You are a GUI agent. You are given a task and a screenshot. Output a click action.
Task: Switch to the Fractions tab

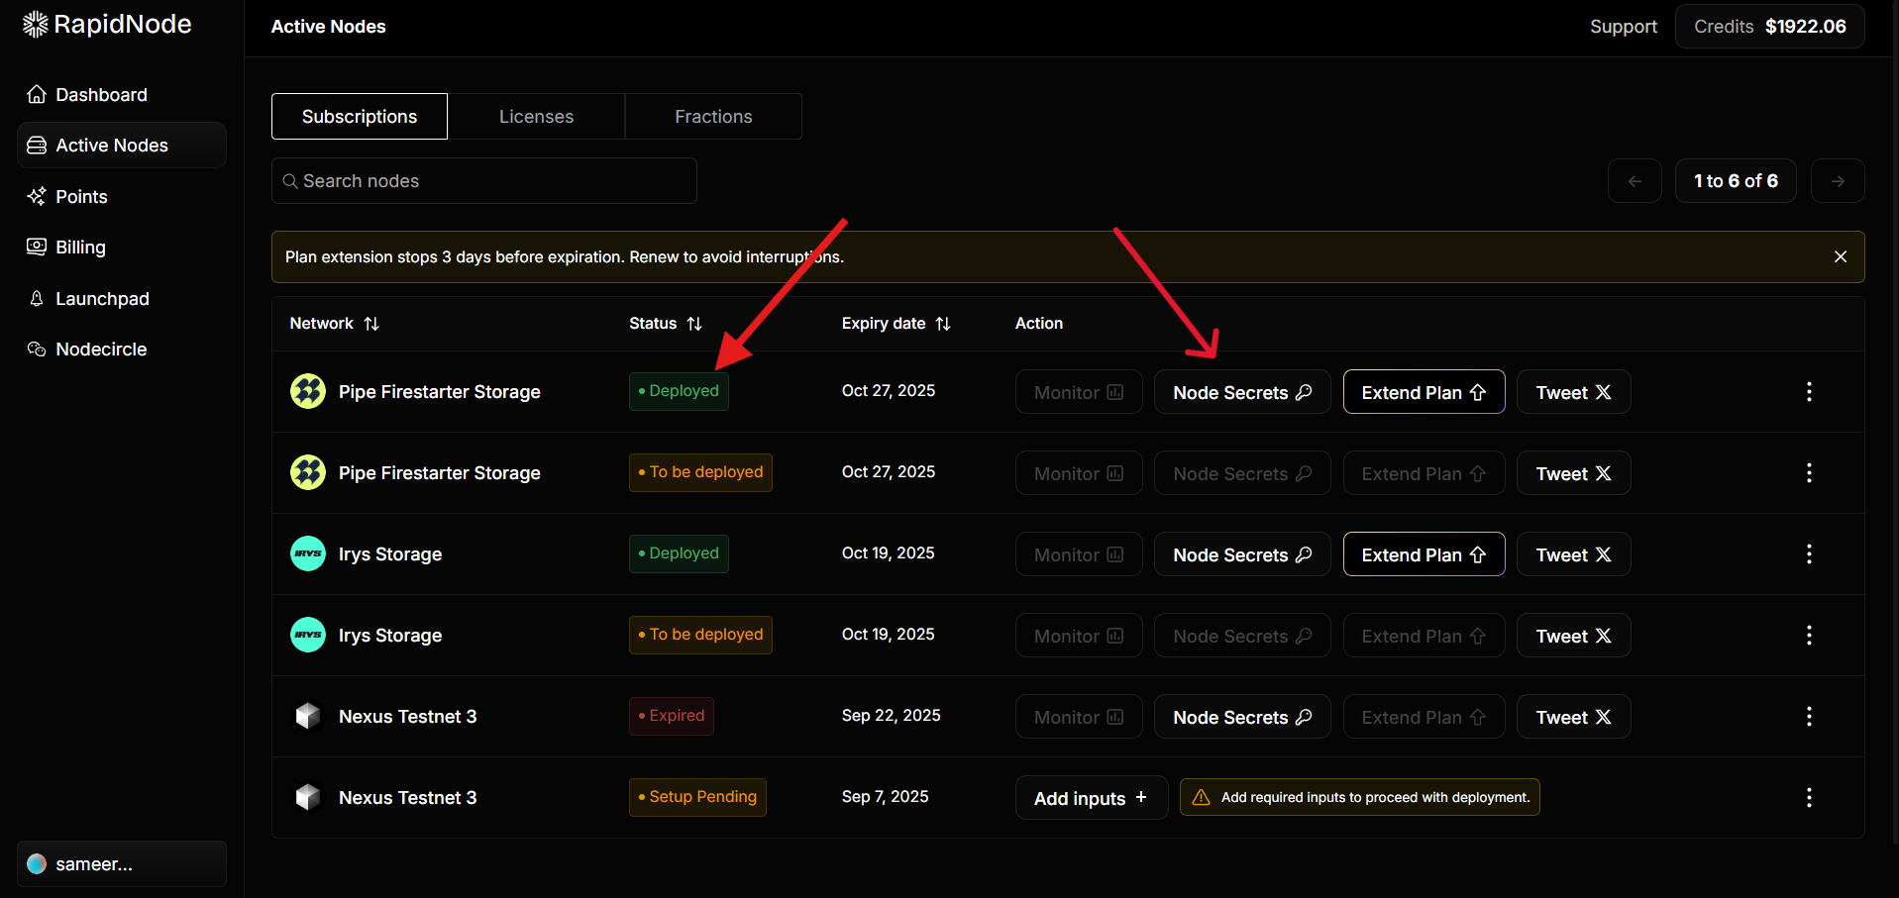[x=713, y=117]
